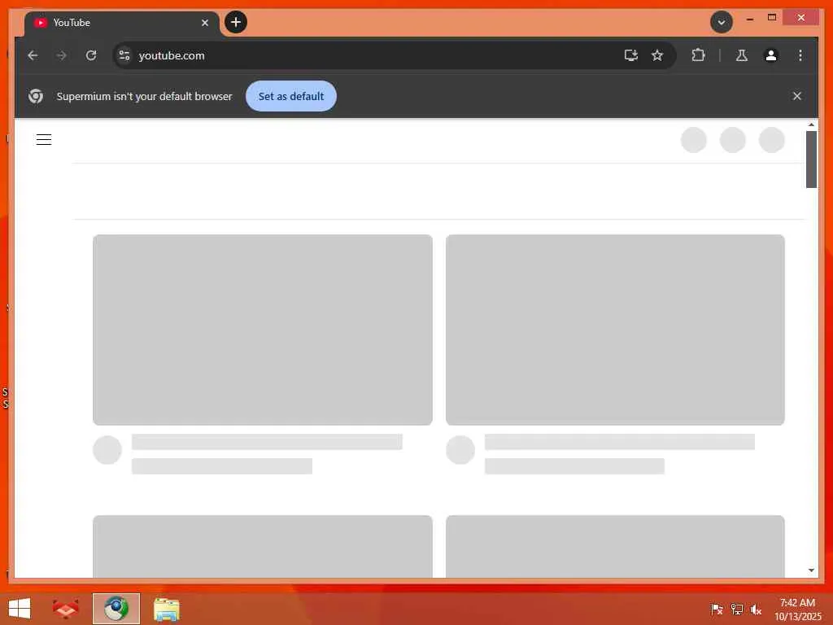Maximize the browser window
Screen dimensions: 833x625
point(772,18)
